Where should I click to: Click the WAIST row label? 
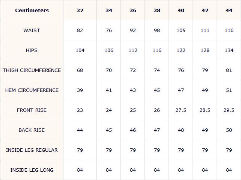coord(32,30)
